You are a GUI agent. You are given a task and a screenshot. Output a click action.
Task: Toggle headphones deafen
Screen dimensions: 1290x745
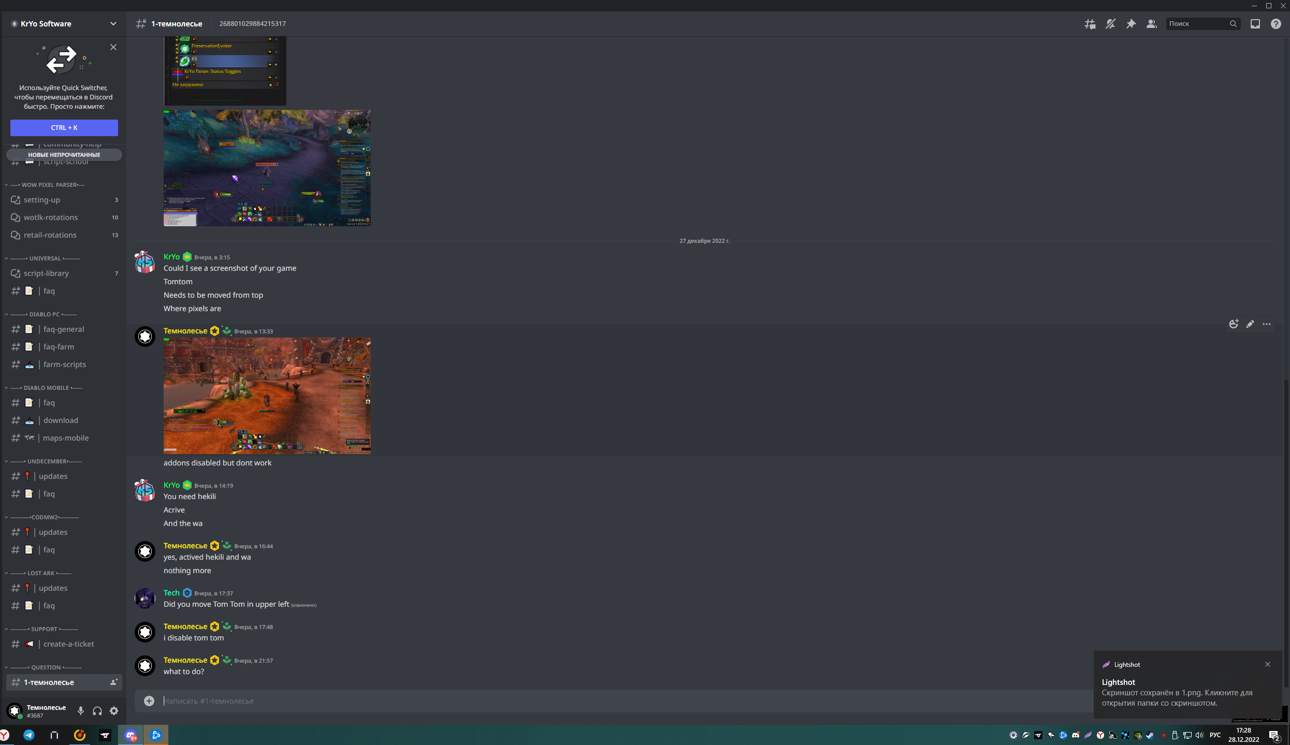coord(97,711)
